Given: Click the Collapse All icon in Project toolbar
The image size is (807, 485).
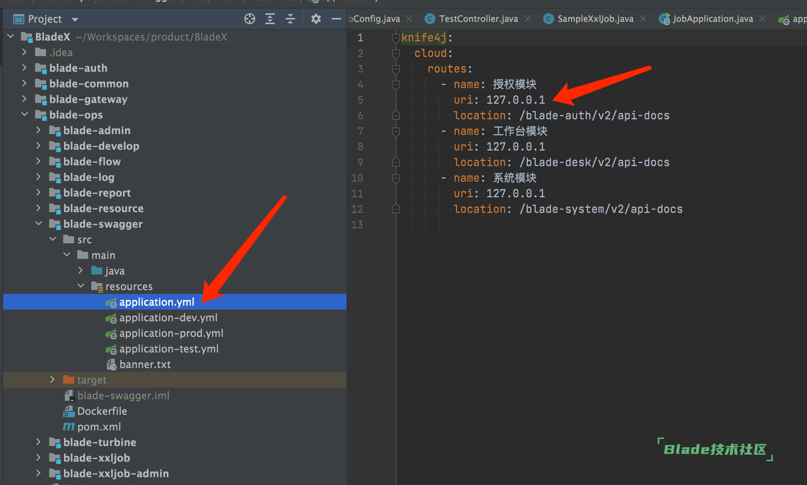Looking at the screenshot, I should [x=290, y=19].
